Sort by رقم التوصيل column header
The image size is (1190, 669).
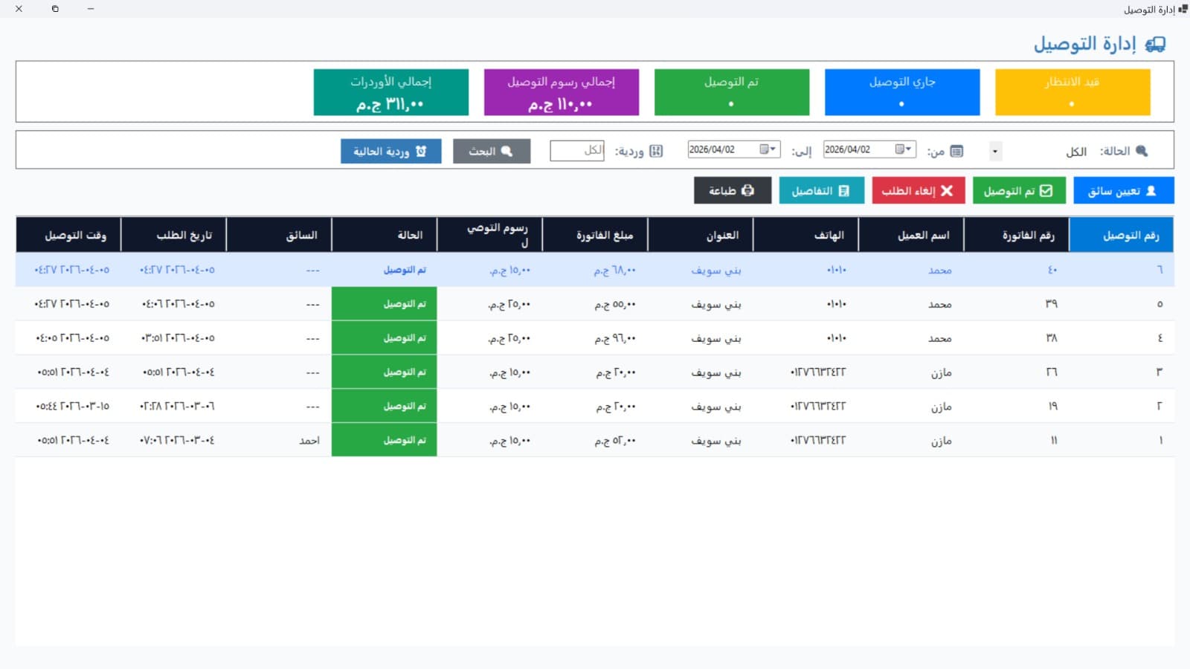click(1122, 235)
